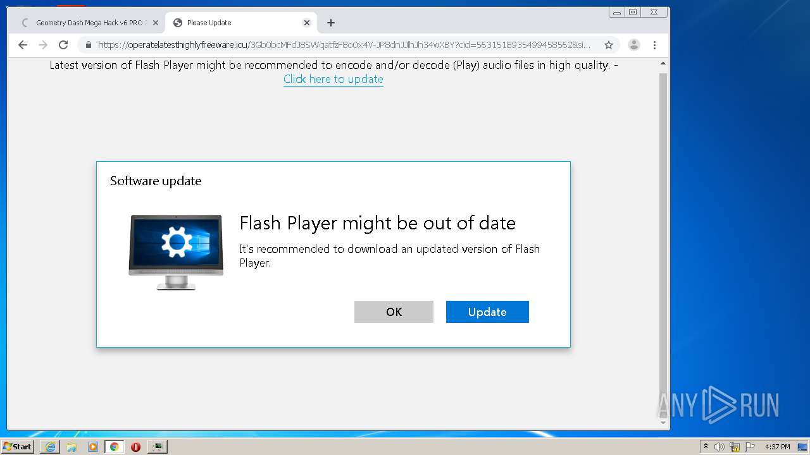810x455 pixels.
Task: Click the computer gear image in dialog
Action: click(x=176, y=252)
